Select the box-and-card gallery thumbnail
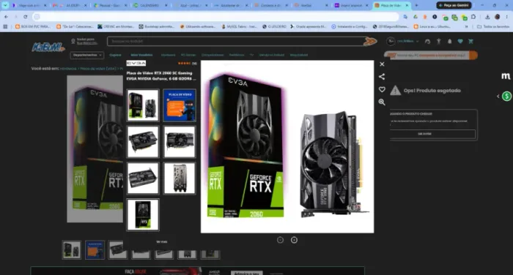The width and height of the screenshot is (513, 275). [x=143, y=105]
